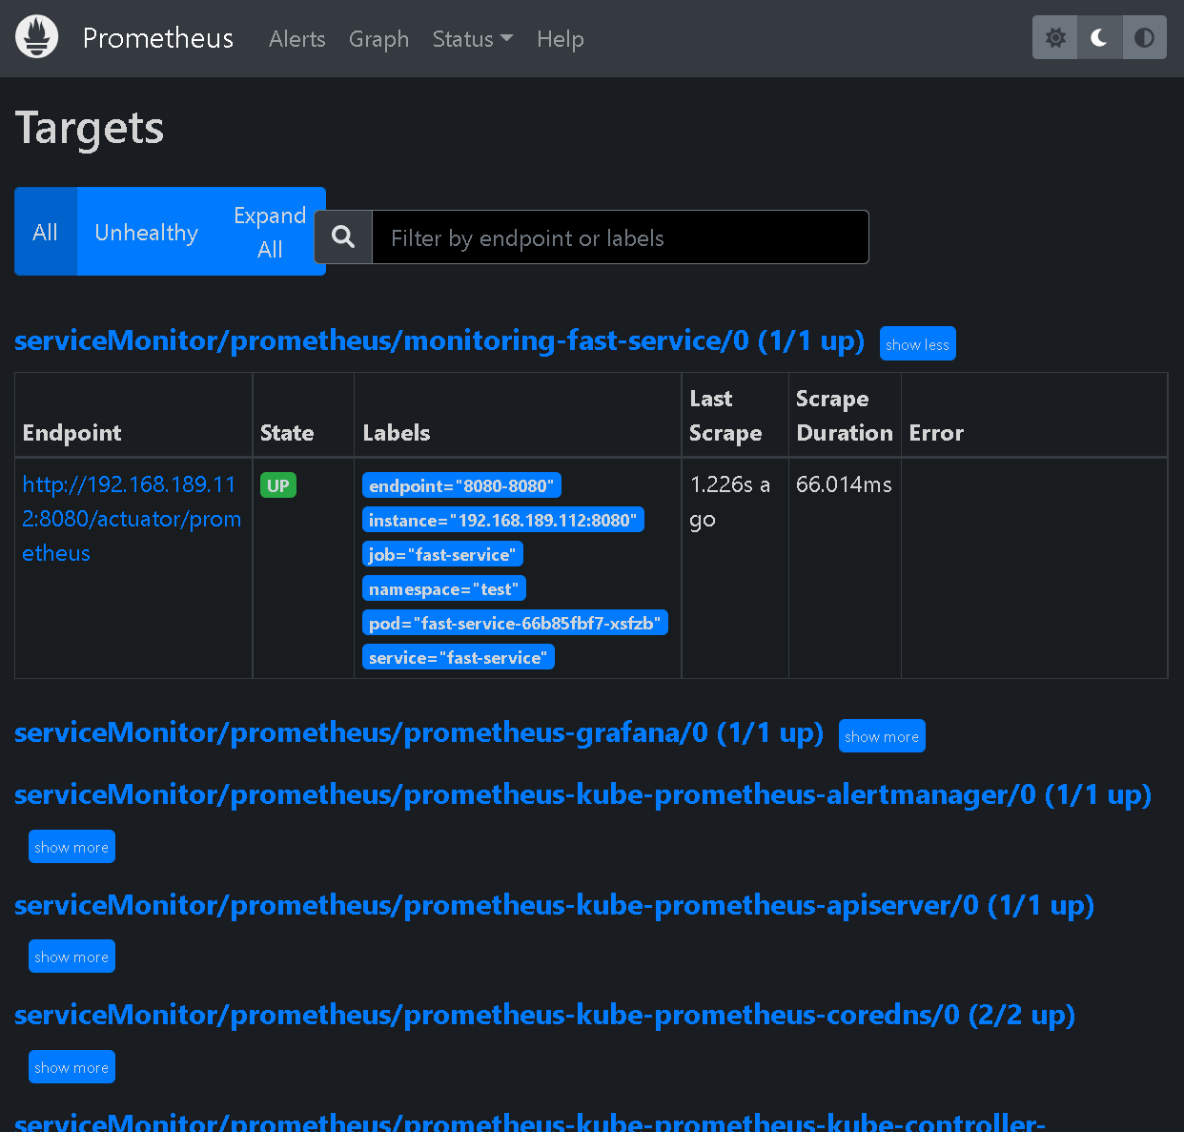Open the kube-prometheus-alertmanager/0 heading link
Screen dimensions: 1184x1132
(583, 794)
